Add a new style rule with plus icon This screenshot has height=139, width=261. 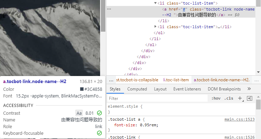pyautogui.click(x=240, y=98)
